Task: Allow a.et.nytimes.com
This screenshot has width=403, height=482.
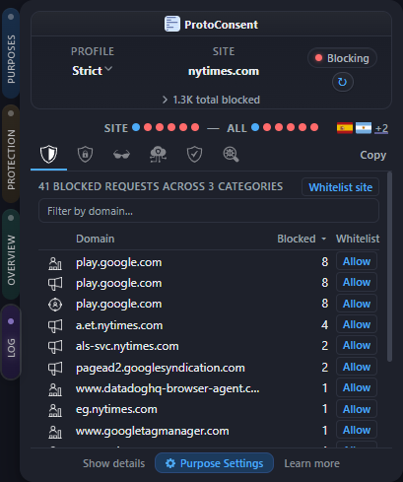Action: tap(357, 324)
